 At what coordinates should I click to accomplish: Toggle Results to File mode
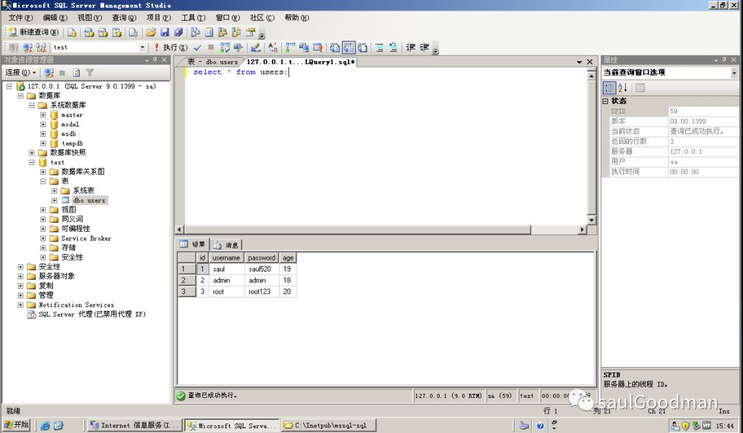363,47
